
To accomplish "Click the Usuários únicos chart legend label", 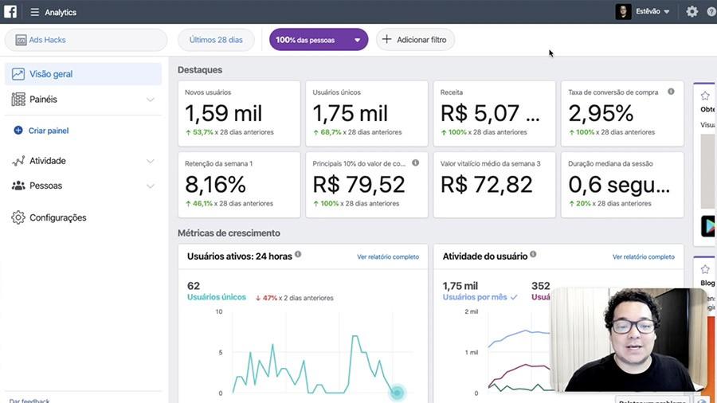I will click(216, 297).
